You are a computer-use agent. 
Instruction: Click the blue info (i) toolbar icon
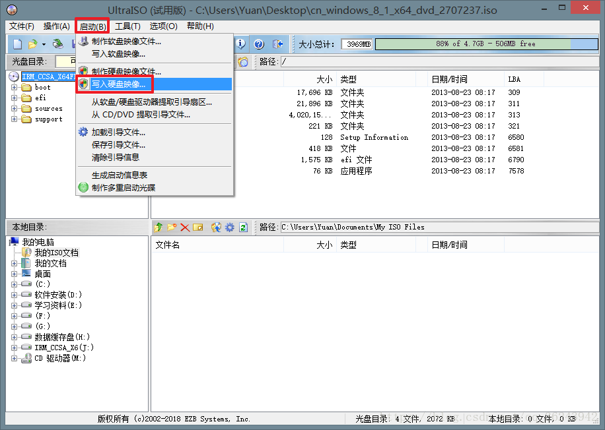(x=241, y=44)
